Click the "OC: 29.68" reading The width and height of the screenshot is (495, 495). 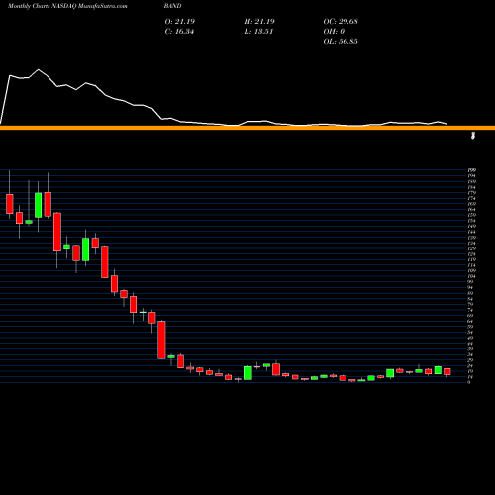click(341, 21)
